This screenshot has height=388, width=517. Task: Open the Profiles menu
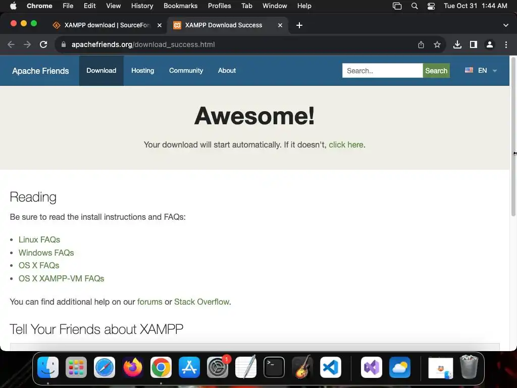tap(219, 6)
